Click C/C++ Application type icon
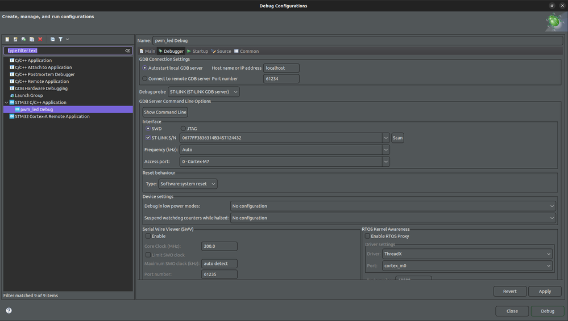Viewport: 568px width, 321px height. point(12,60)
